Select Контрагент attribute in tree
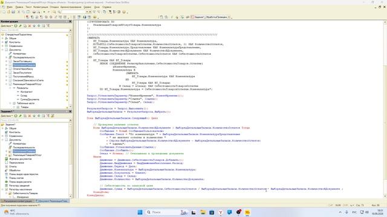The height and width of the screenshot is (217, 387). [27, 92]
